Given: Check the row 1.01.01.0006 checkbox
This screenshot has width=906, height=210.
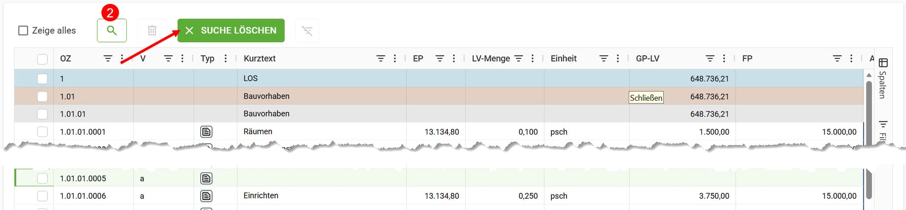Looking at the screenshot, I should [42, 196].
